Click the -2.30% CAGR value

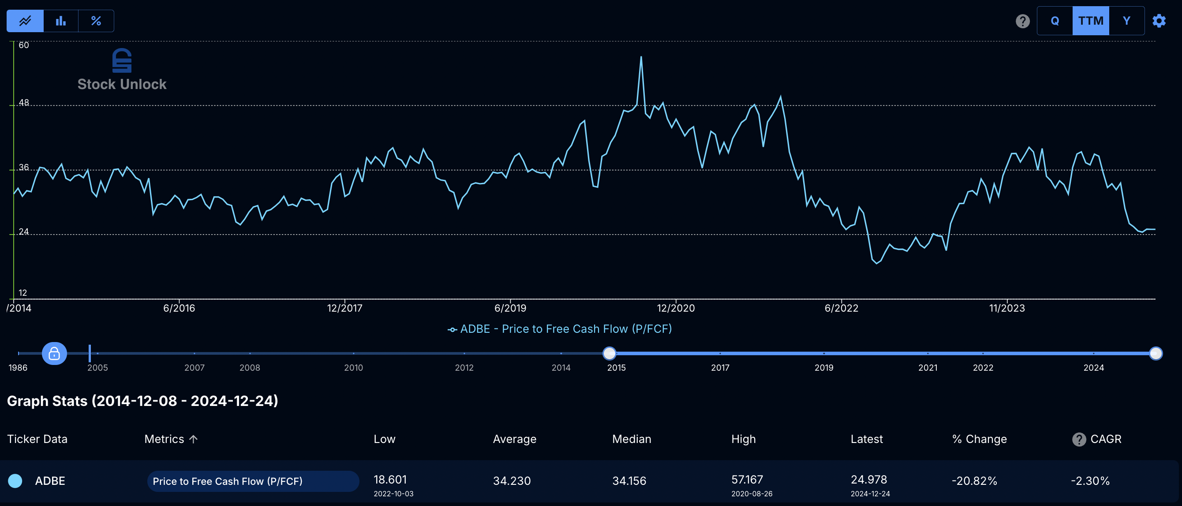click(1090, 481)
